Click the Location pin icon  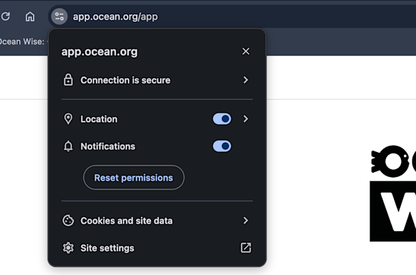click(68, 119)
